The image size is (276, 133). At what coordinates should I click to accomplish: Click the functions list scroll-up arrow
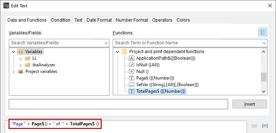[263, 52]
